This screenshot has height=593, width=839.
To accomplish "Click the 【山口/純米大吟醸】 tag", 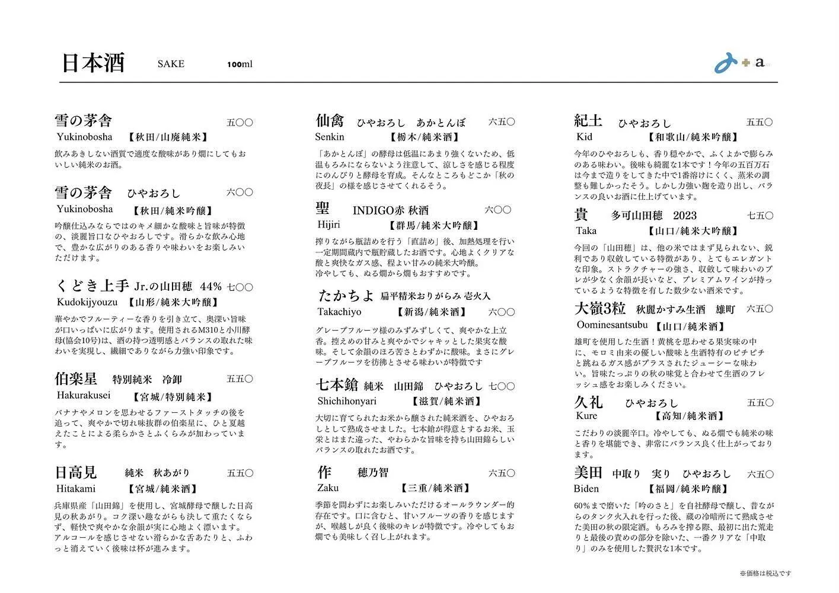I will coord(694,231).
